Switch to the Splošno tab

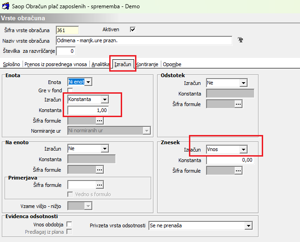coord(12,64)
